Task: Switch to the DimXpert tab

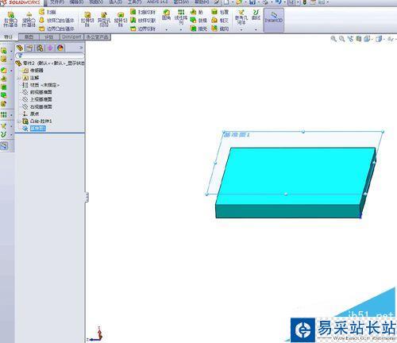Action: pos(71,37)
